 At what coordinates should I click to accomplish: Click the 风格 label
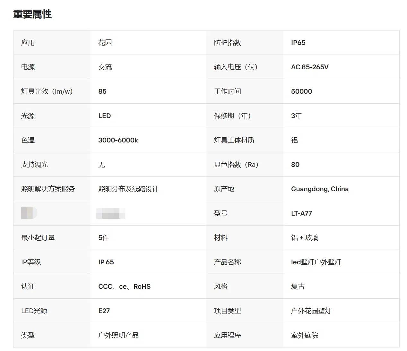pyautogui.click(x=221, y=287)
